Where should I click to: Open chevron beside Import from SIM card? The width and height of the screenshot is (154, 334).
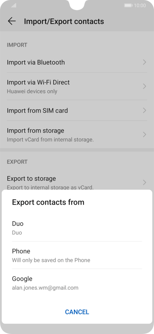pos(145,110)
